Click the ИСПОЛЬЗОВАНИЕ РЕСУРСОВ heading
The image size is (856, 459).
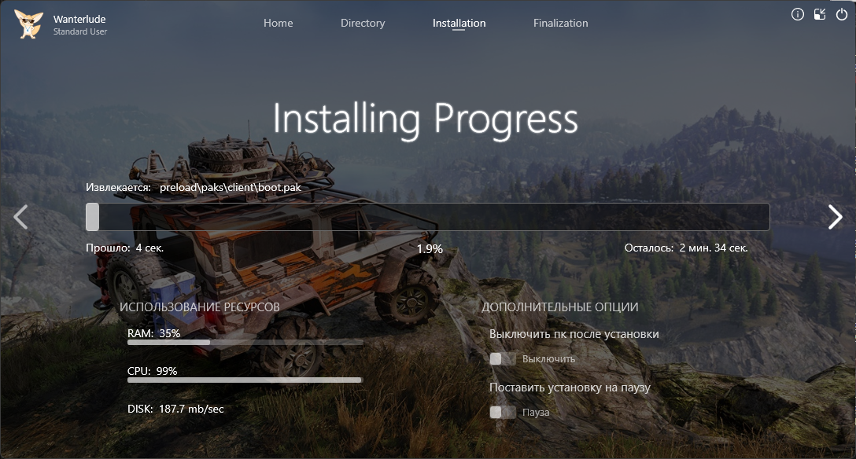pyautogui.click(x=199, y=307)
